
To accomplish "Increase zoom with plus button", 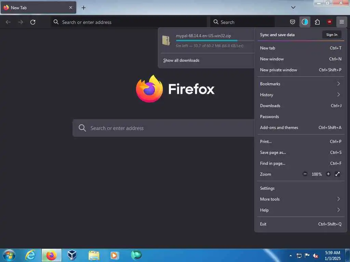I will point(328,174).
